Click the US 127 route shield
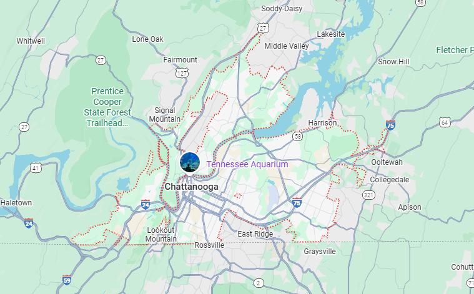 click(182, 73)
